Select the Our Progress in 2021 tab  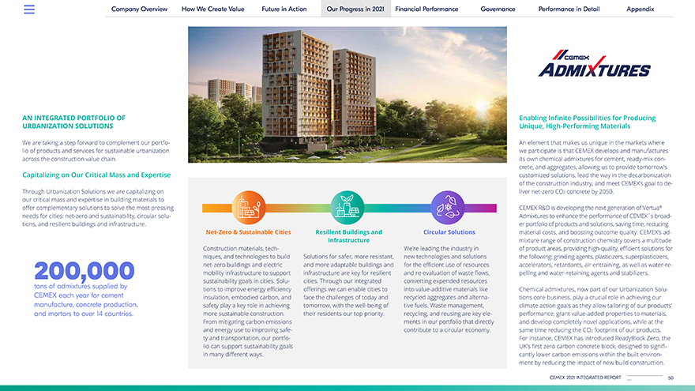click(x=355, y=9)
